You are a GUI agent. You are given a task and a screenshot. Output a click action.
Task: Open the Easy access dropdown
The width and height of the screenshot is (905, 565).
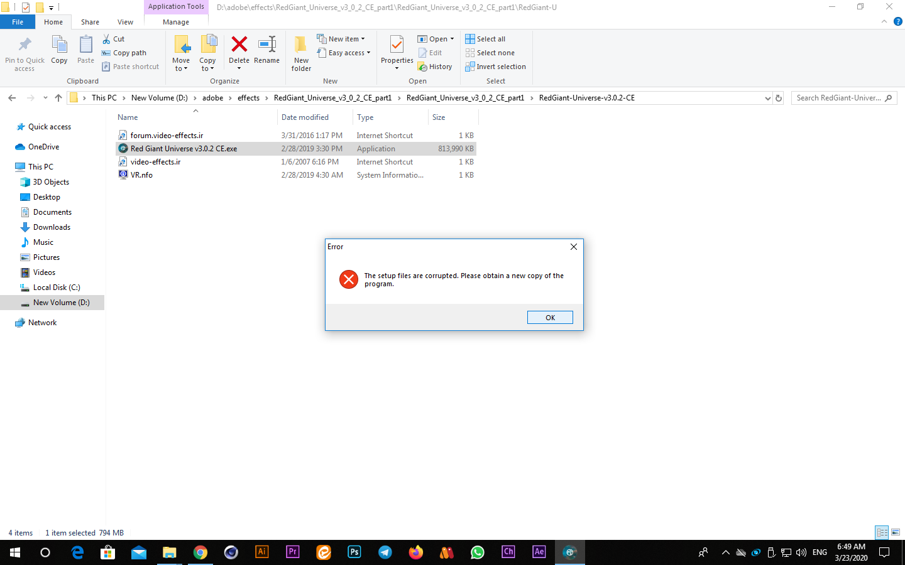344,53
